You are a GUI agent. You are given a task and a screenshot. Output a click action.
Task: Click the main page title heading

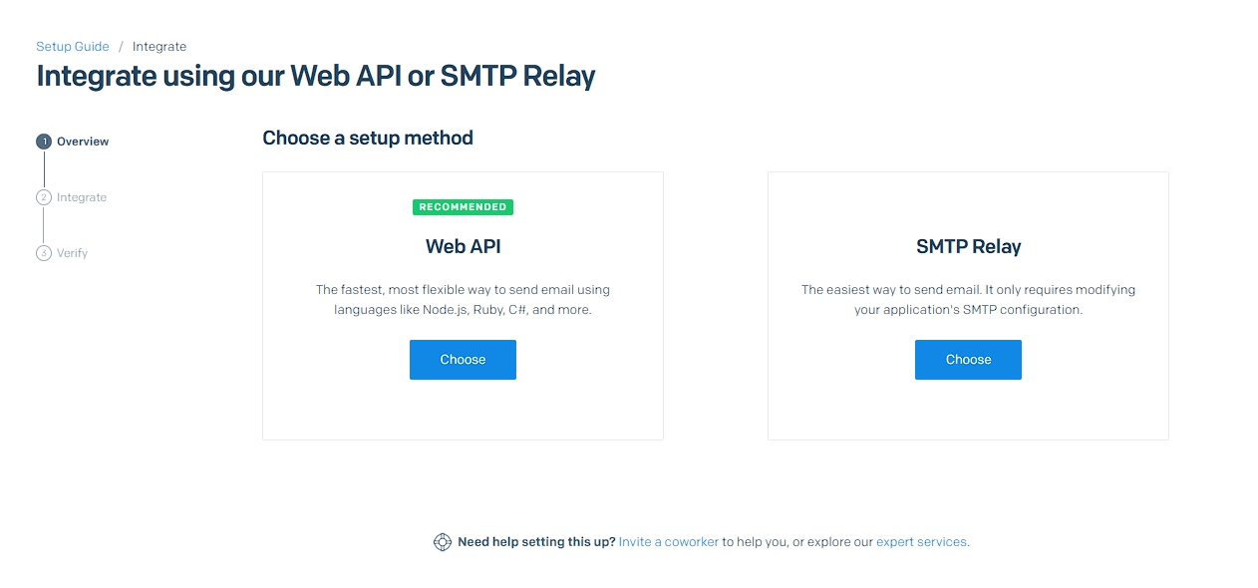[x=315, y=76]
